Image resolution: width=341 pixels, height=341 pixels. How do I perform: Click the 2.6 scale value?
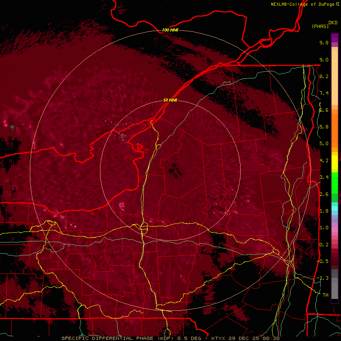coord(324,194)
